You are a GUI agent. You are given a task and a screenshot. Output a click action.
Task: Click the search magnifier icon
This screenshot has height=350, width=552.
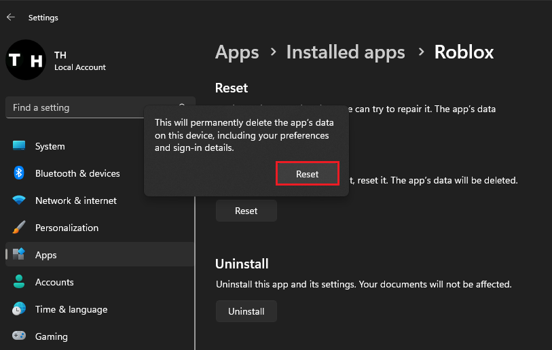182,107
